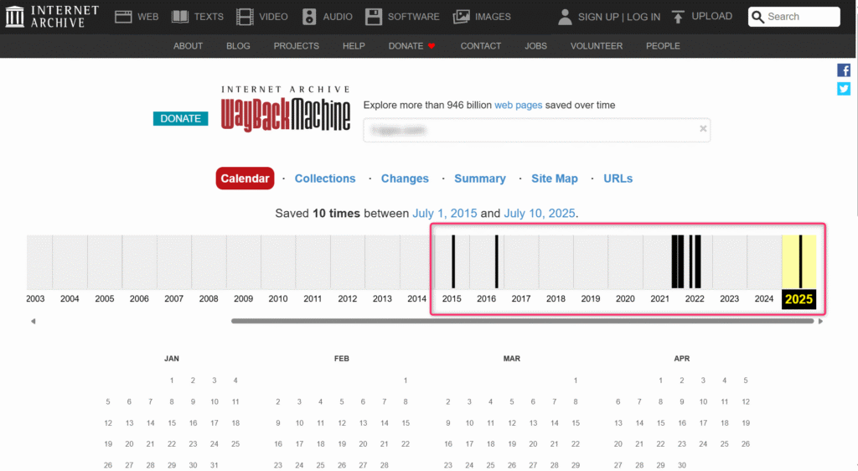Screen dimensions: 858x471
Task: Switch to the Site Map tab
Action: pos(555,179)
